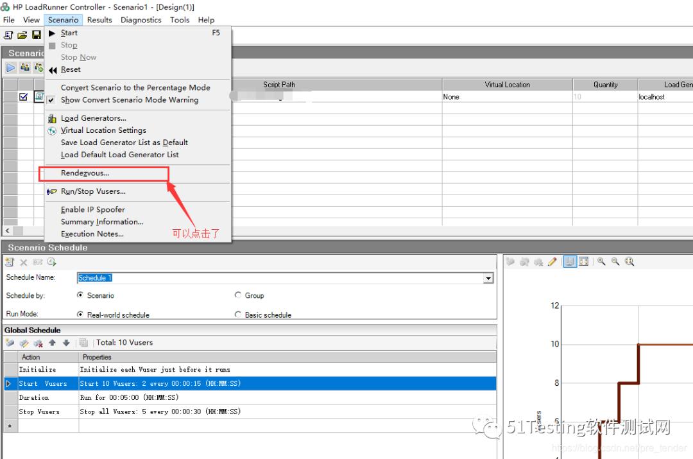The height and width of the screenshot is (459, 693).
Task: Select the Basic schedule radio button
Action: tap(238, 315)
